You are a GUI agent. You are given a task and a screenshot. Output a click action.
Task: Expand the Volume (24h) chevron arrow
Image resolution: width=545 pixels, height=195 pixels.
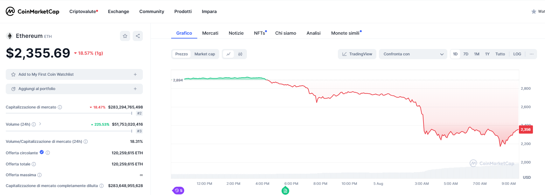coord(40,124)
